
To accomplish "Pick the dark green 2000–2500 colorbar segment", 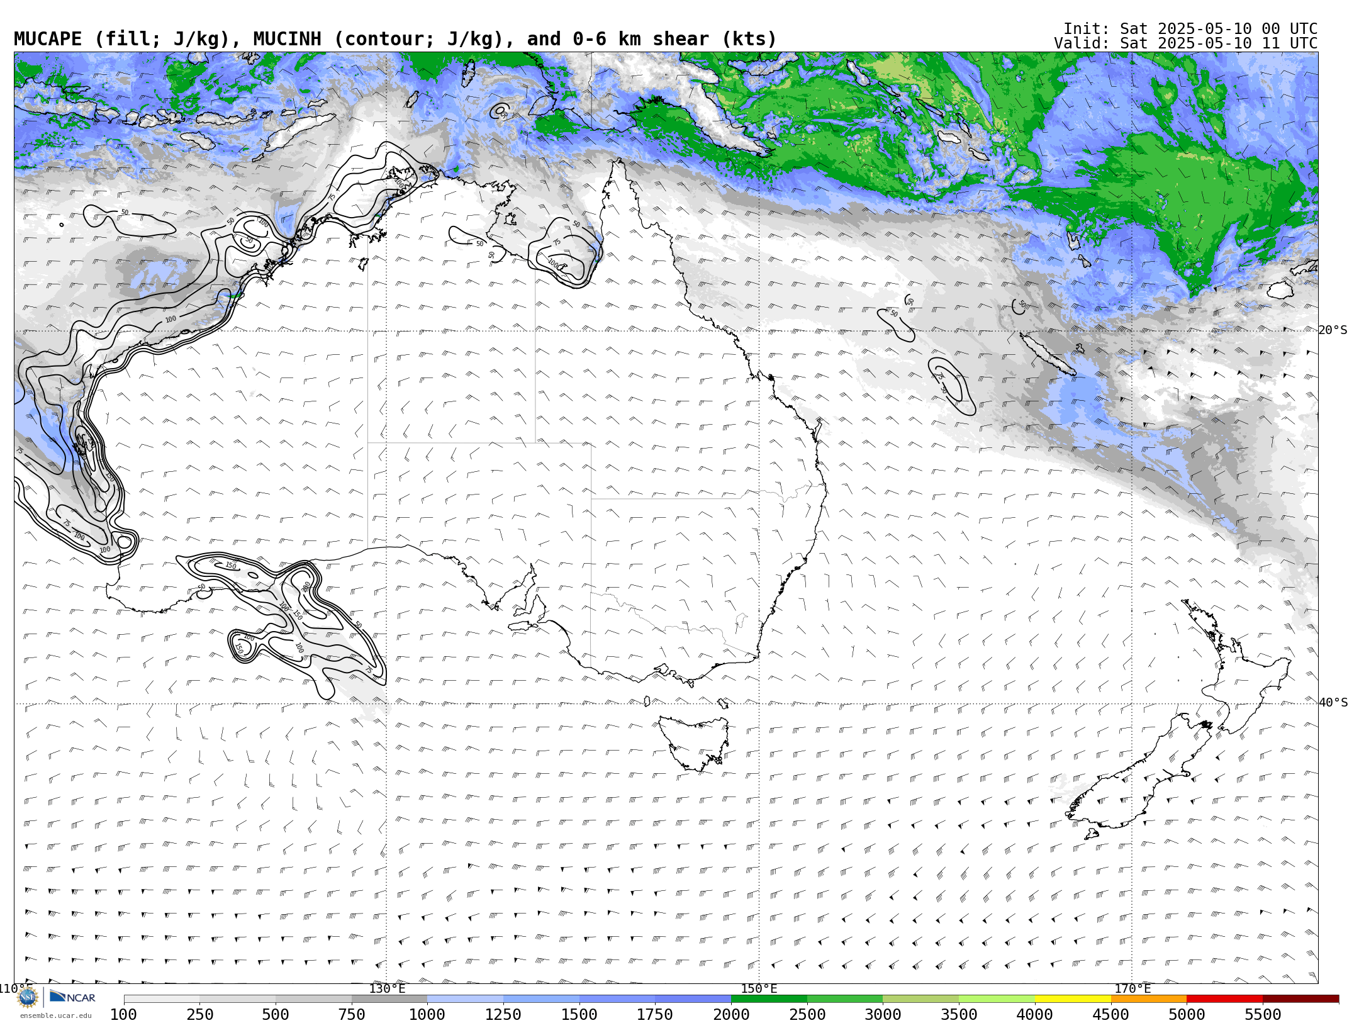I will pos(769,999).
